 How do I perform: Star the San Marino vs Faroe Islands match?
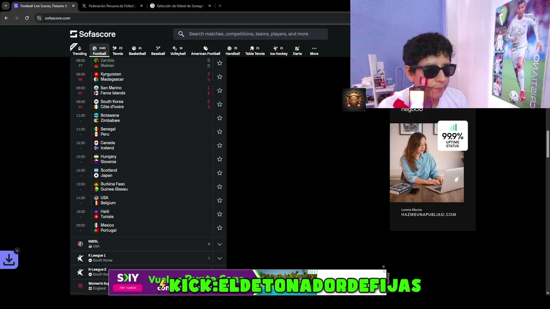pos(220,91)
